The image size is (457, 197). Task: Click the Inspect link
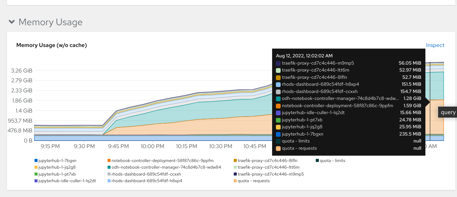click(x=435, y=45)
